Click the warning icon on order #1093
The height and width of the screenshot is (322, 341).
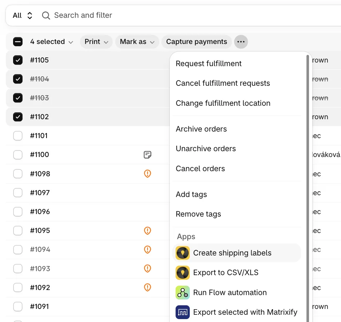(x=148, y=268)
